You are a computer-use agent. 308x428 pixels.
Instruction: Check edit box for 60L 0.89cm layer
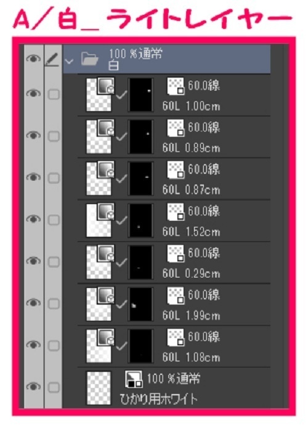click(x=54, y=136)
